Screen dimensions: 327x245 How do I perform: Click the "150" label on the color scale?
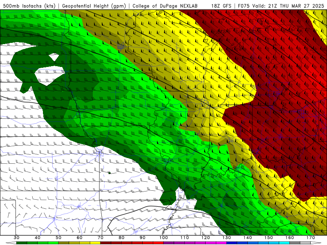click(x=269, y=238)
